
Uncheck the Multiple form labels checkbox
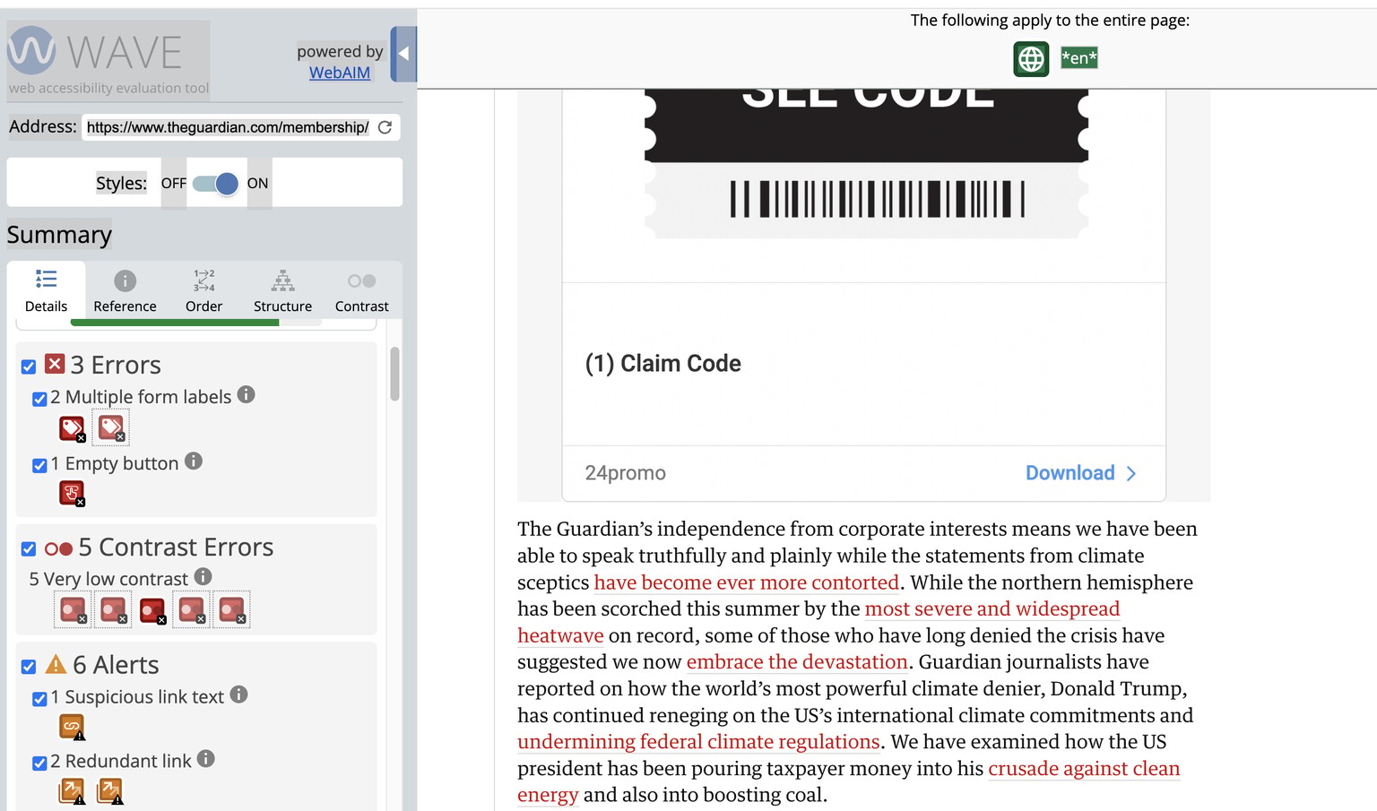point(39,399)
